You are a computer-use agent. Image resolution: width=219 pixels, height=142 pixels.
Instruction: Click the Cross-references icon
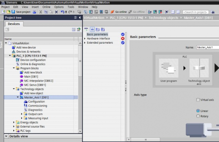166,12
